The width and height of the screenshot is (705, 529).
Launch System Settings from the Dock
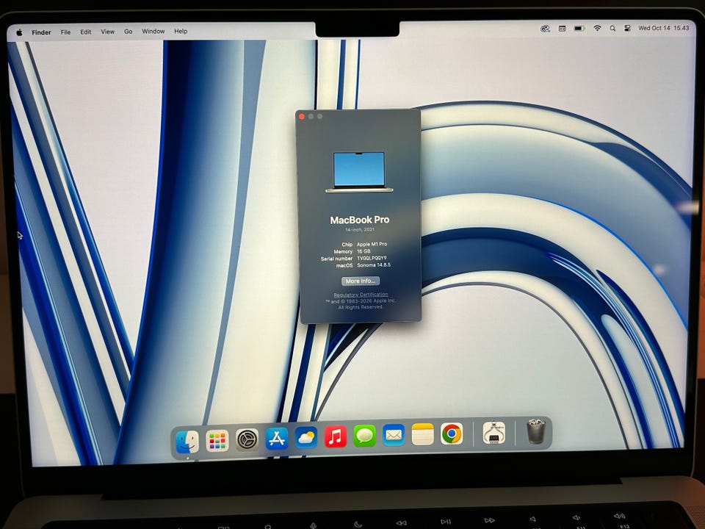coord(247,439)
